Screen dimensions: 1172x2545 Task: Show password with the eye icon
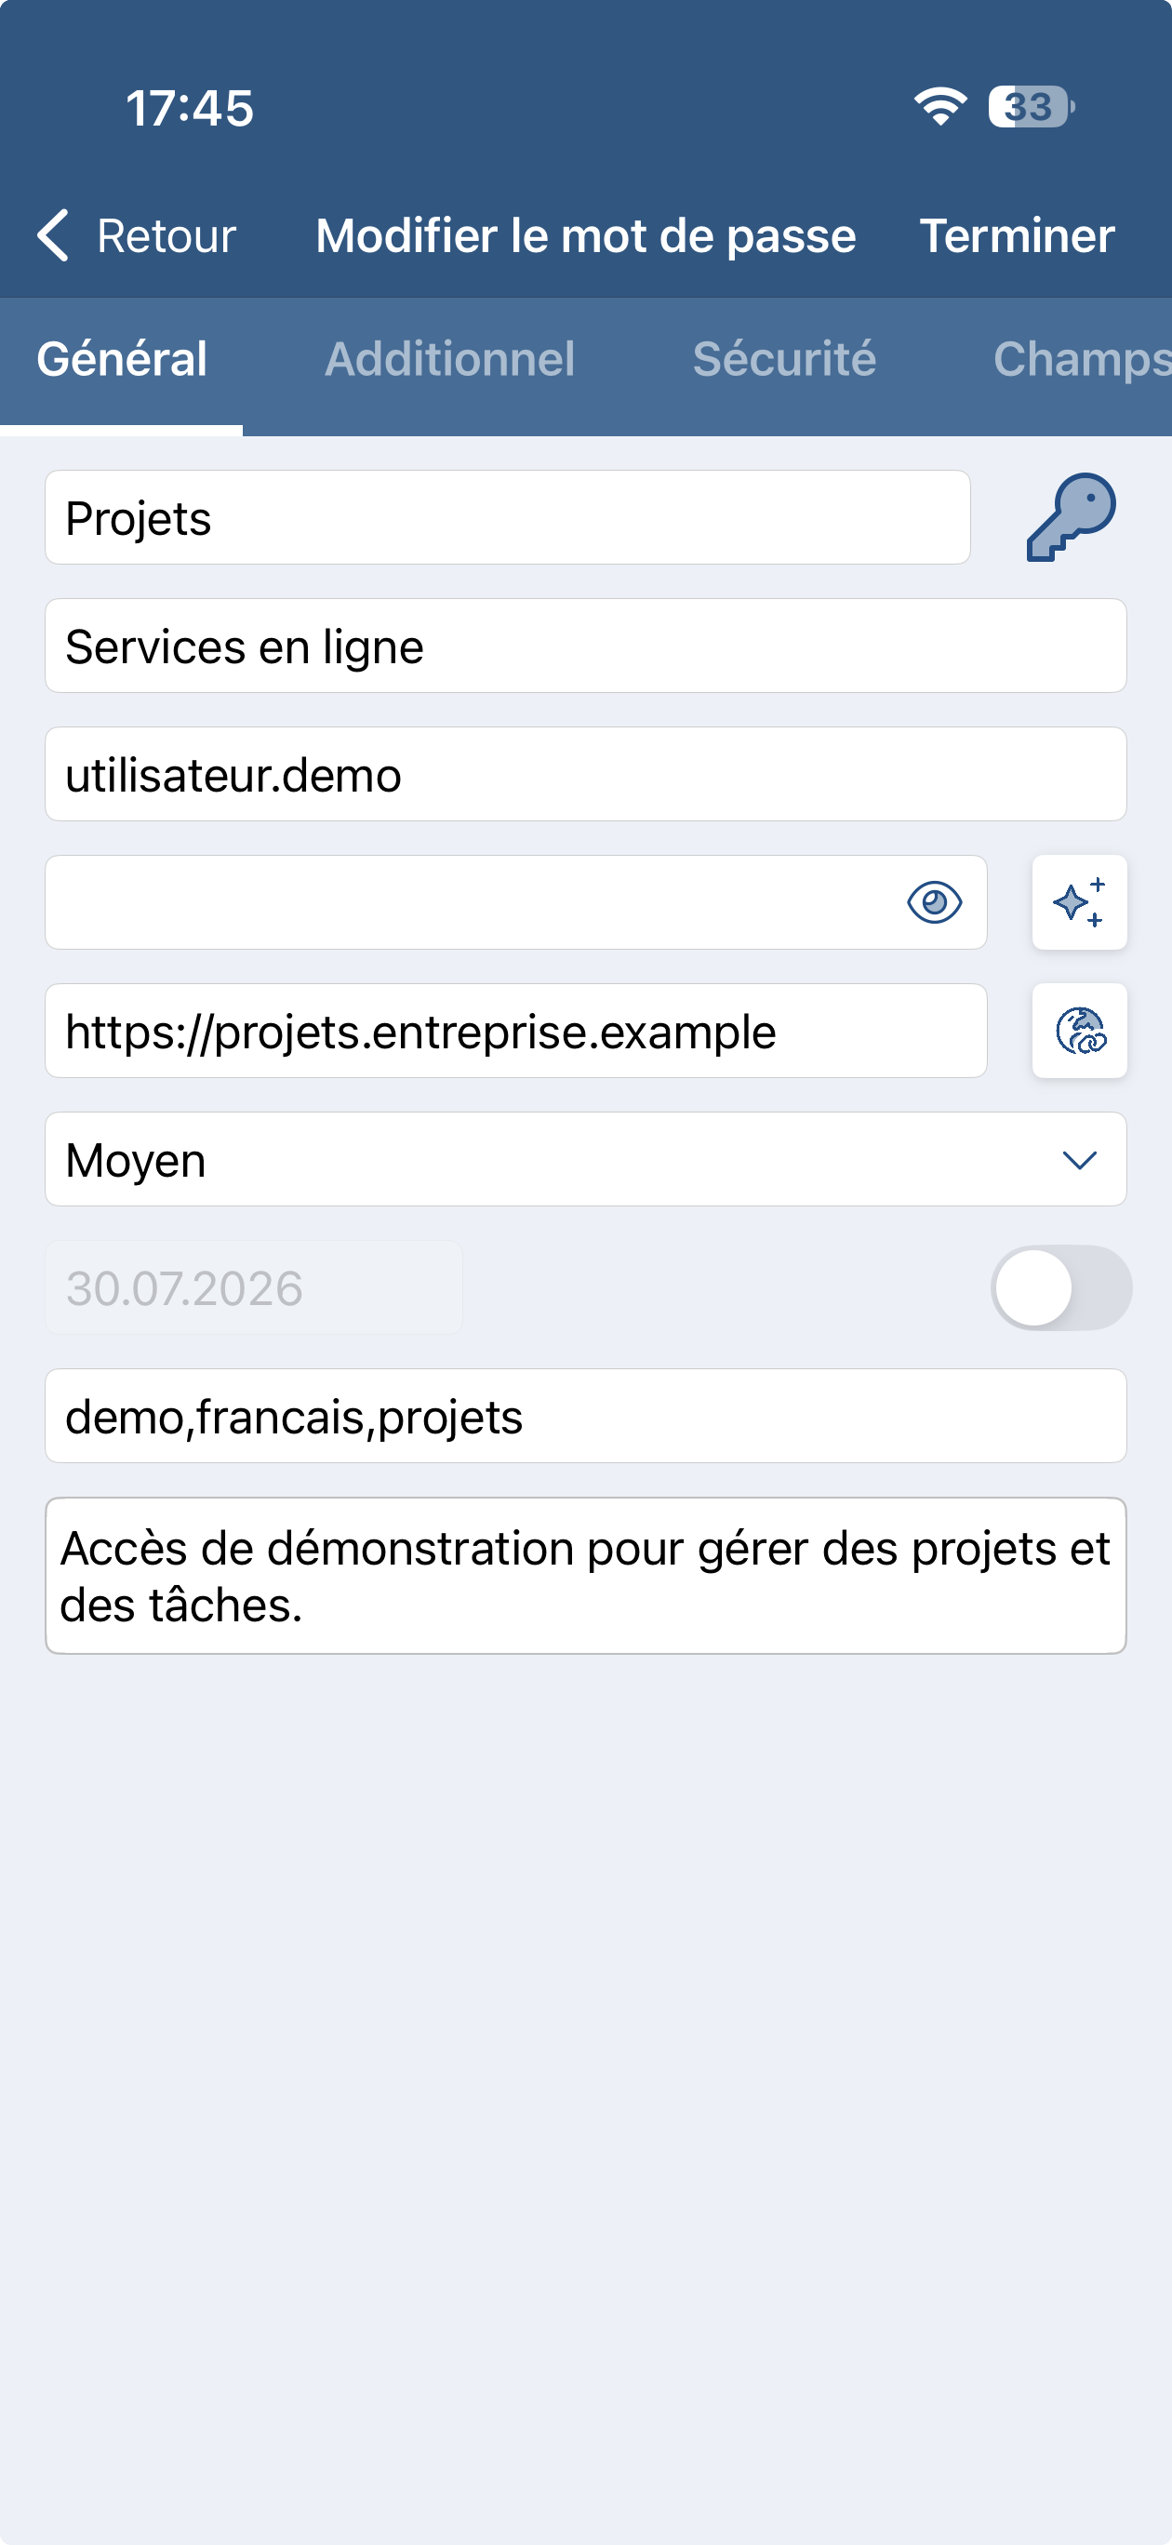(934, 902)
